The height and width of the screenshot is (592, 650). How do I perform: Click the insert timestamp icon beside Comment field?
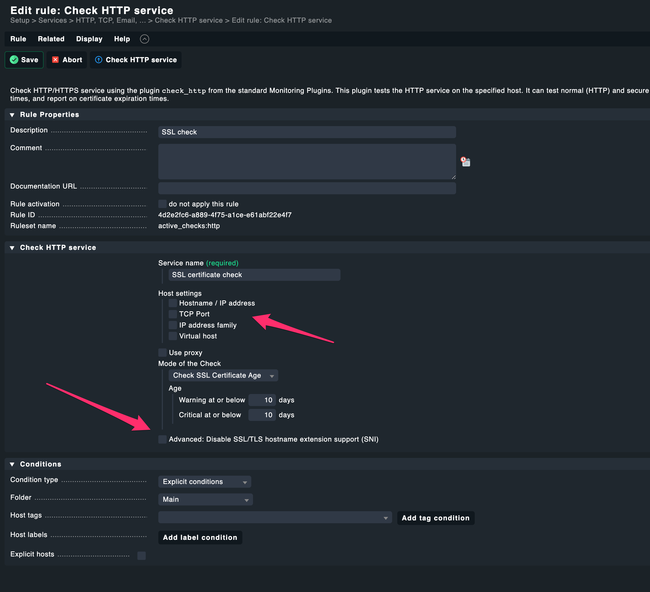[465, 162]
